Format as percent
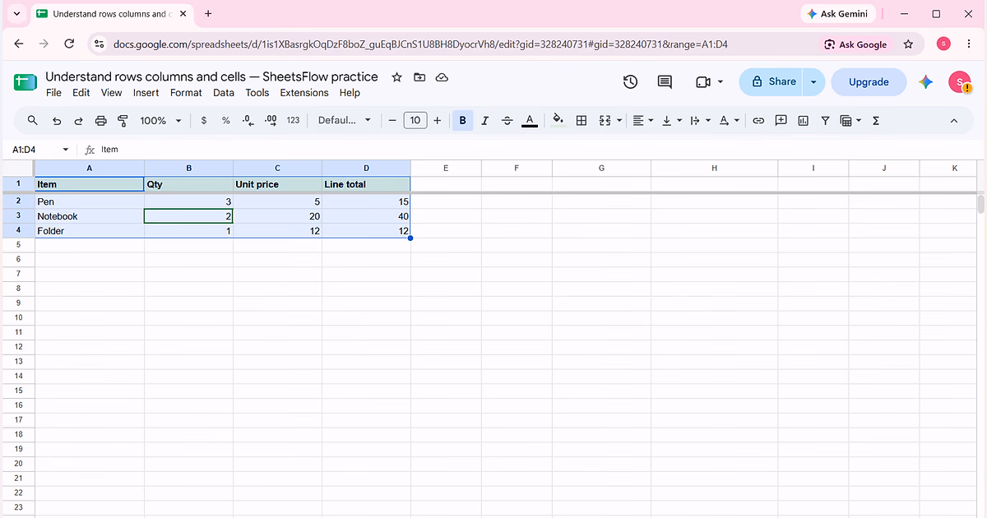Viewport: 987px width, 518px height. 226,120
